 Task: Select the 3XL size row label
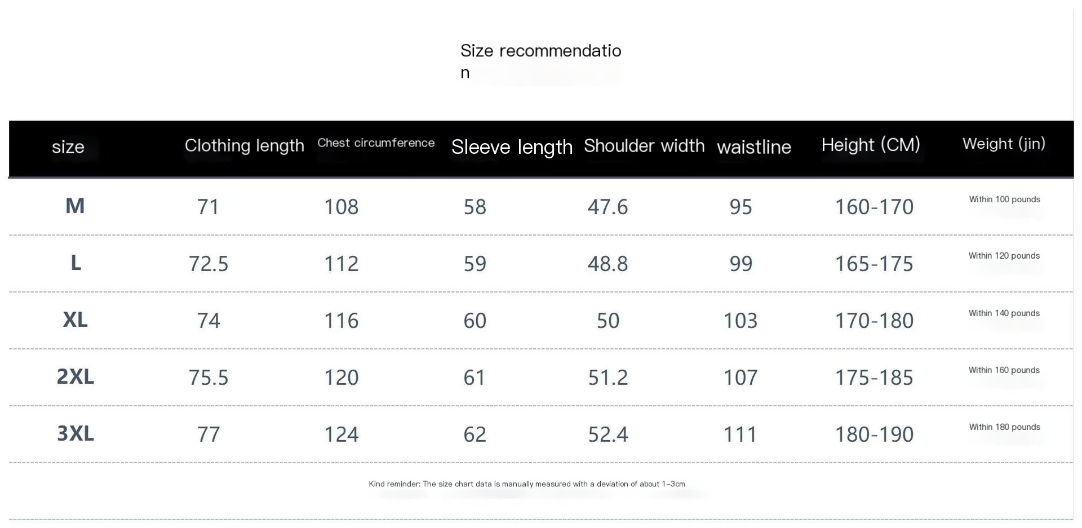click(x=75, y=433)
